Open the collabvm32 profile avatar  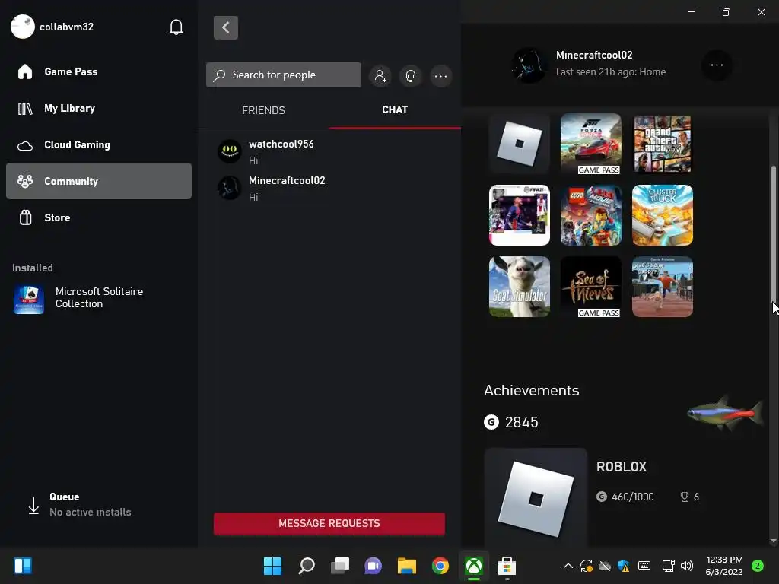(x=22, y=27)
